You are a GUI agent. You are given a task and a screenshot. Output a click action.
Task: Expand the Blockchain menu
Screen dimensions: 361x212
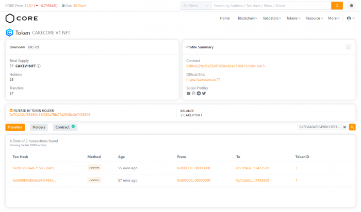point(248,18)
